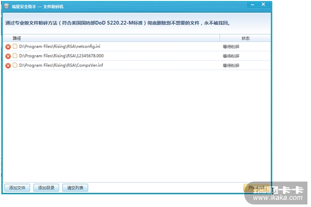Screen dimensions: 311x207
Task: Close the 文件粉碎机 window
Action: tap(263, 5)
